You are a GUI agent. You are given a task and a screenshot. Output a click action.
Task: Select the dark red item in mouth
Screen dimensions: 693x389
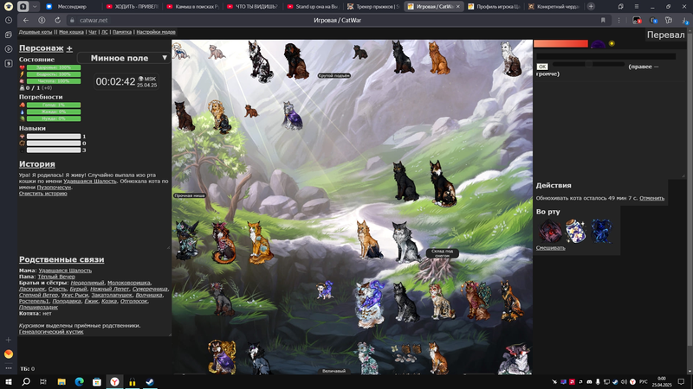[550, 231]
